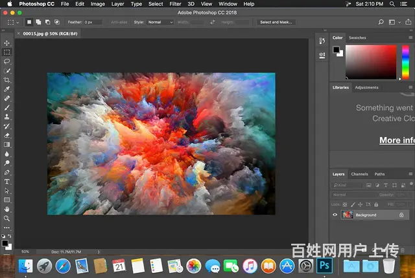Choose New selection mode
This screenshot has width=415, height=278.
(29, 22)
